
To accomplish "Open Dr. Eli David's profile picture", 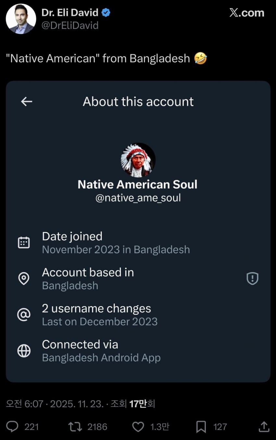I will pyautogui.click(x=21, y=19).
